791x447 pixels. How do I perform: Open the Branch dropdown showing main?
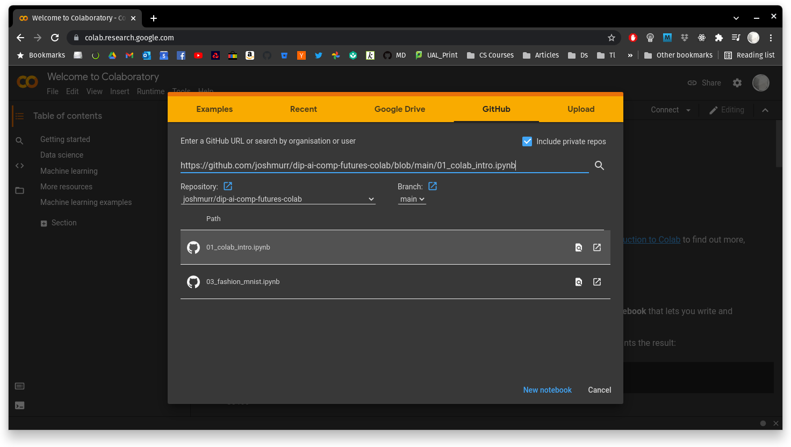(x=412, y=199)
